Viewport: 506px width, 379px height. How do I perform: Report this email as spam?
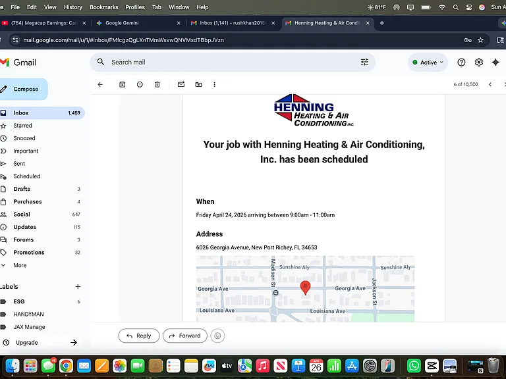[x=140, y=84]
